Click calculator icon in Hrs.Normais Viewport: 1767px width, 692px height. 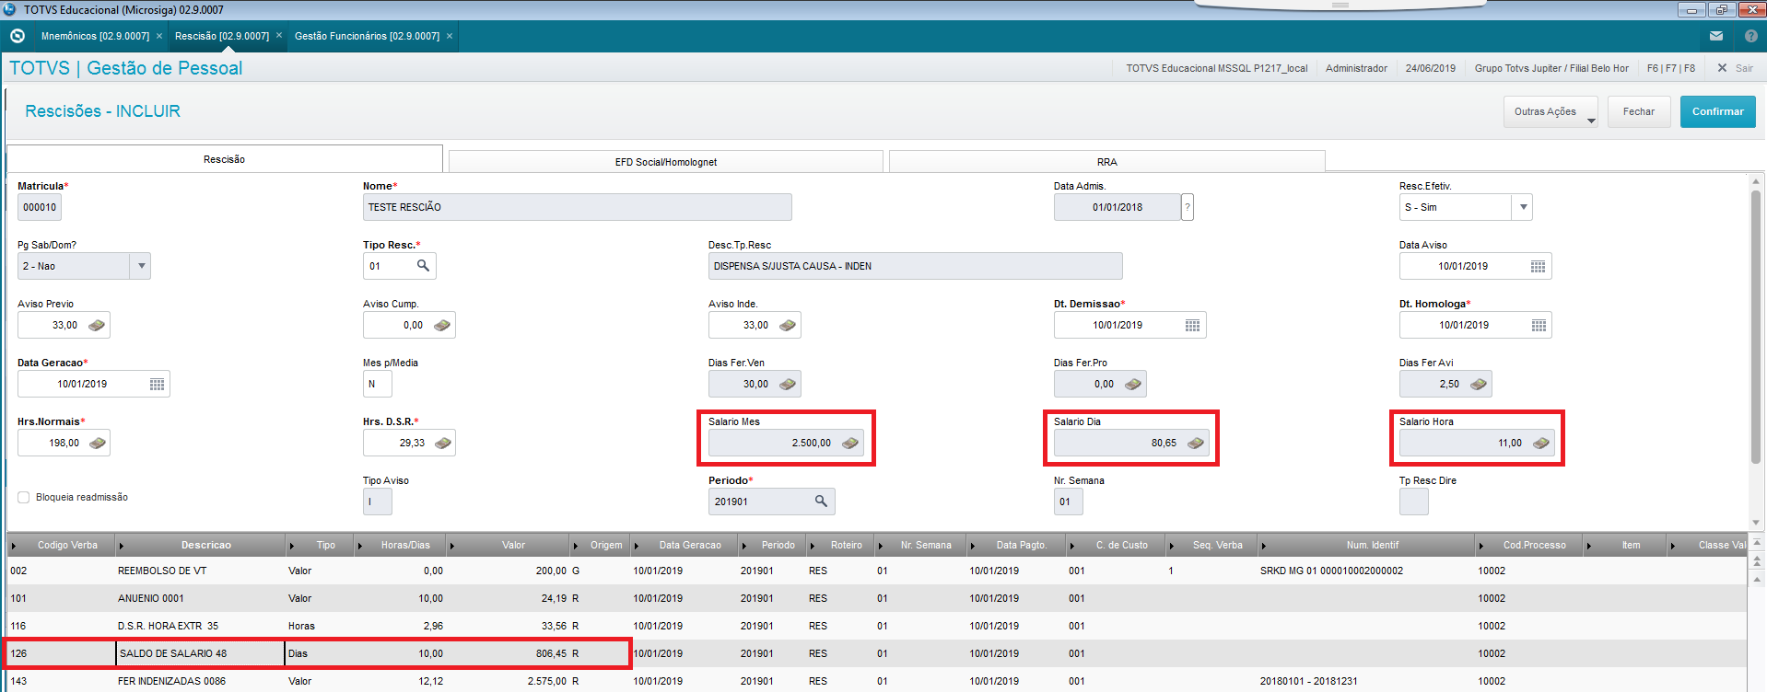click(x=98, y=443)
